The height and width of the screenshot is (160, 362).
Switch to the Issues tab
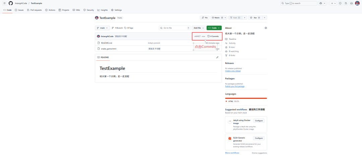(x=19, y=10)
